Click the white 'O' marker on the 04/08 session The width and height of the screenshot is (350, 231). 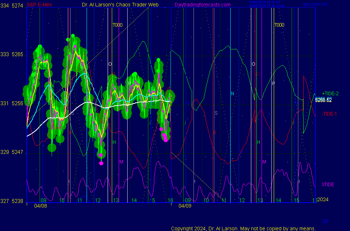pyautogui.click(x=110, y=64)
